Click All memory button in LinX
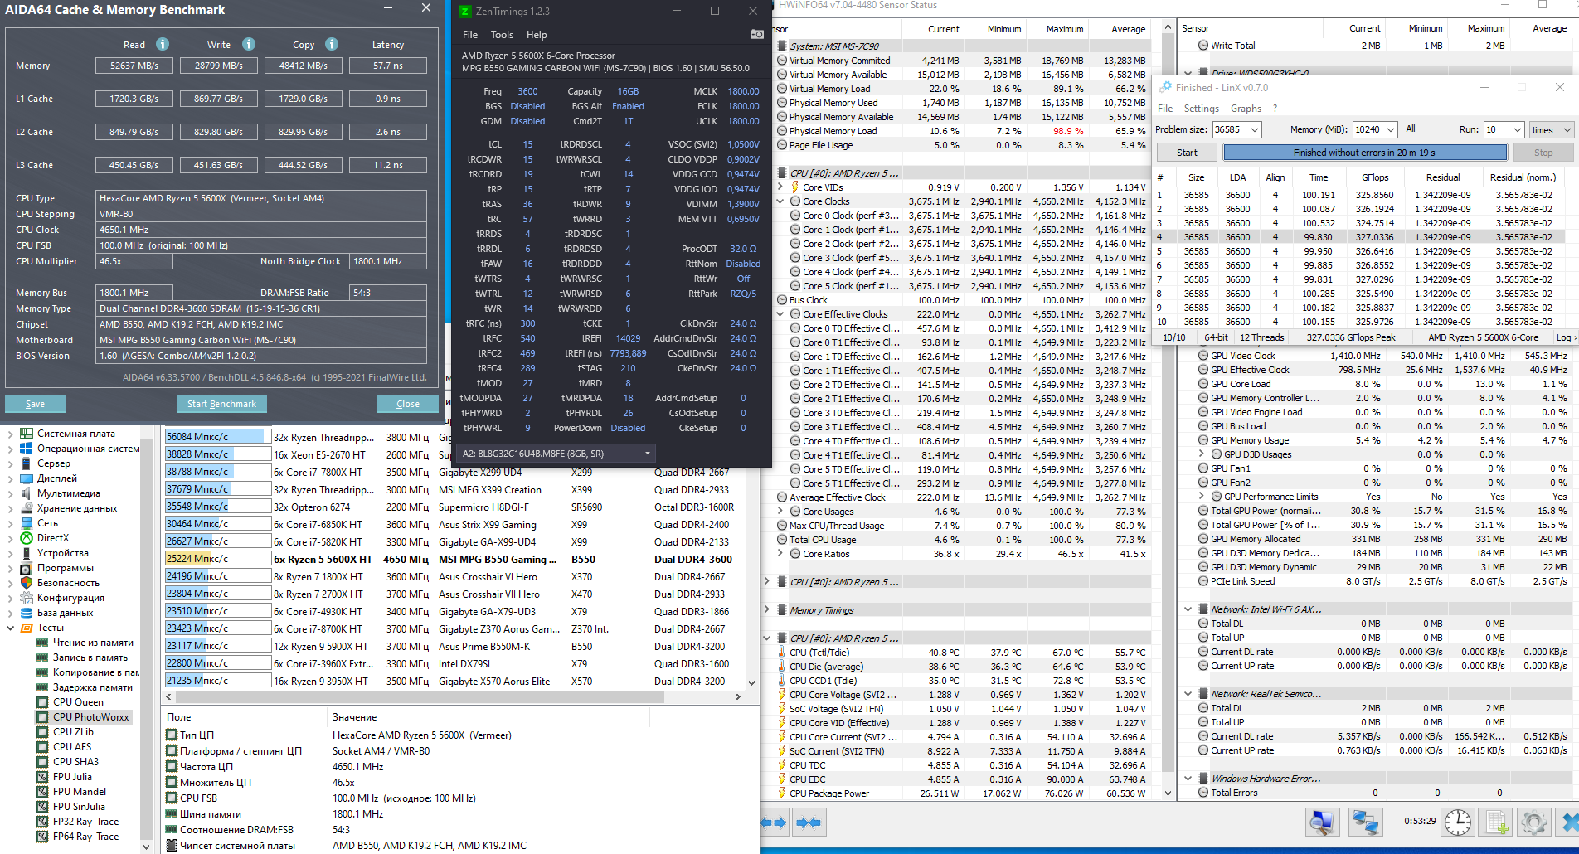 [x=1411, y=129]
